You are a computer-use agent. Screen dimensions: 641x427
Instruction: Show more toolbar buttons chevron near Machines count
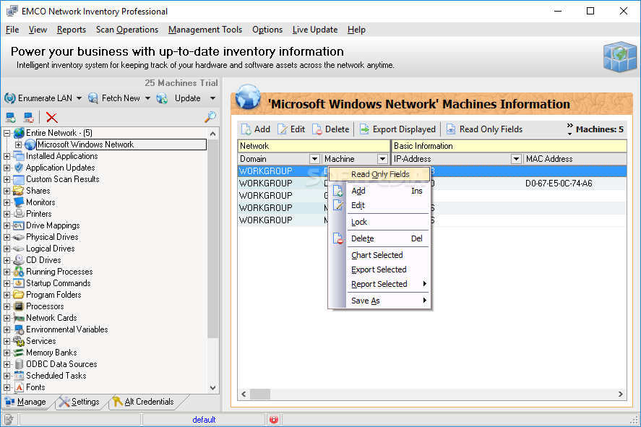pos(570,129)
